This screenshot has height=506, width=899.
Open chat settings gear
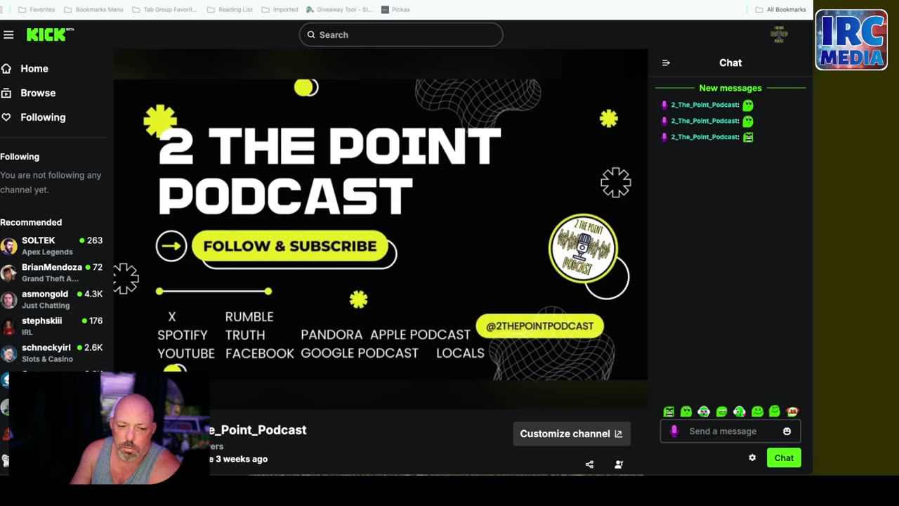pyautogui.click(x=752, y=458)
